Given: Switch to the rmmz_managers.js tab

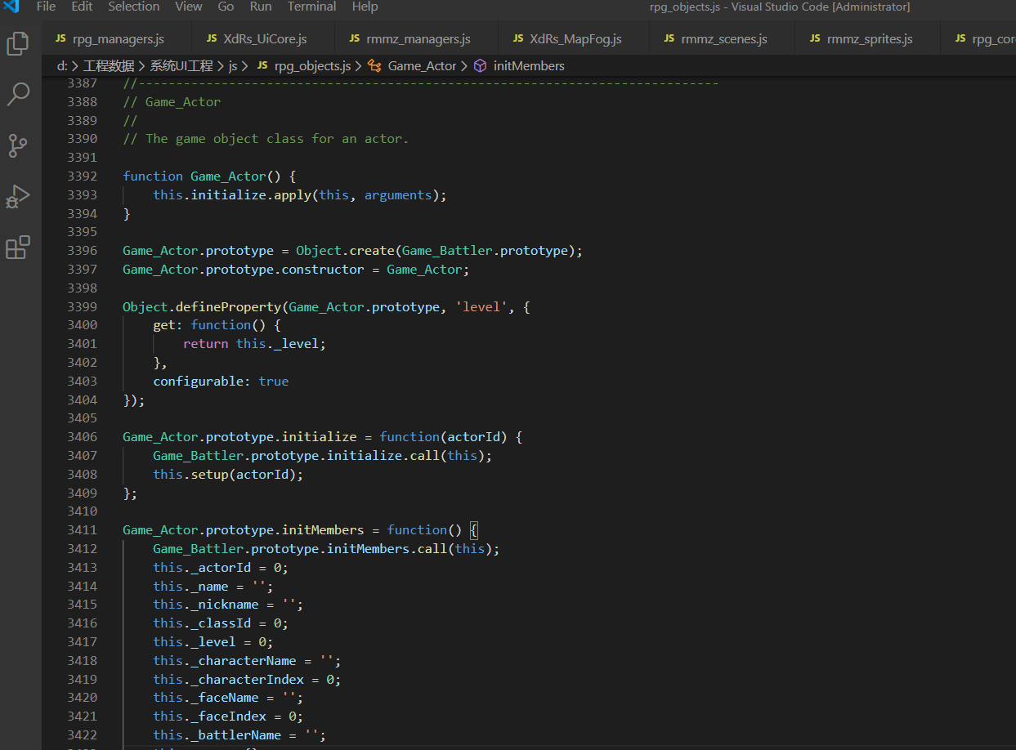Looking at the screenshot, I should [417, 38].
